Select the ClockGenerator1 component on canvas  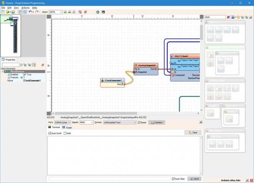(113, 80)
